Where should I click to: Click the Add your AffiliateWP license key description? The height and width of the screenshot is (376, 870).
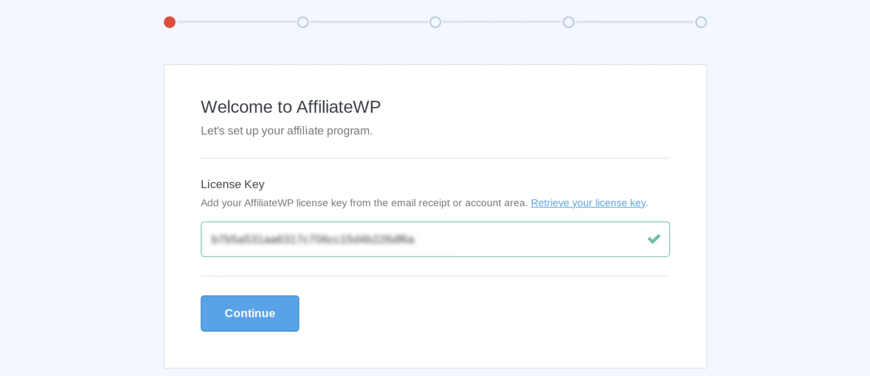click(x=364, y=203)
